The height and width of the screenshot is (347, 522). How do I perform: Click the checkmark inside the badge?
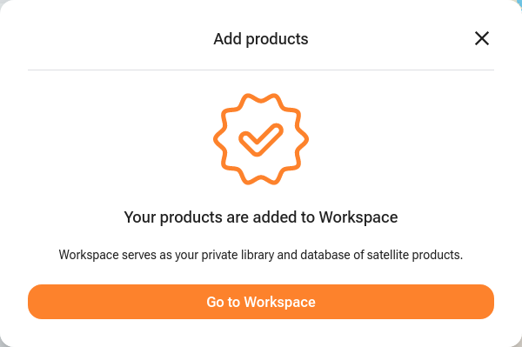pos(261,140)
